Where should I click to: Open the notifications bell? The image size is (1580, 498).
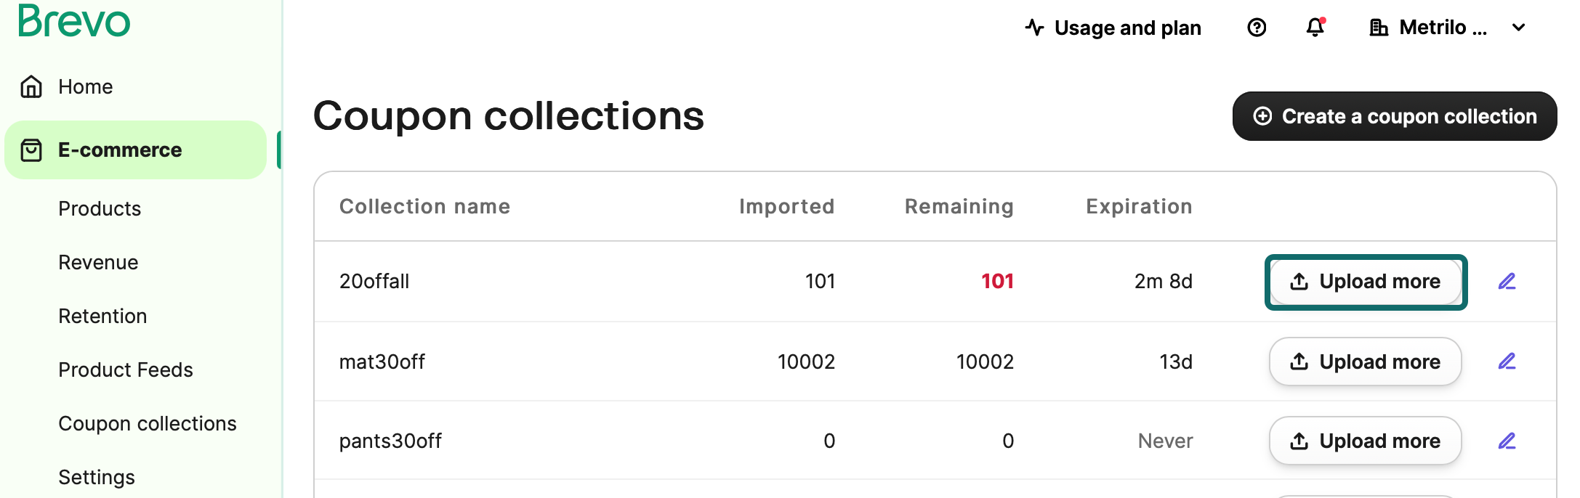(x=1315, y=28)
